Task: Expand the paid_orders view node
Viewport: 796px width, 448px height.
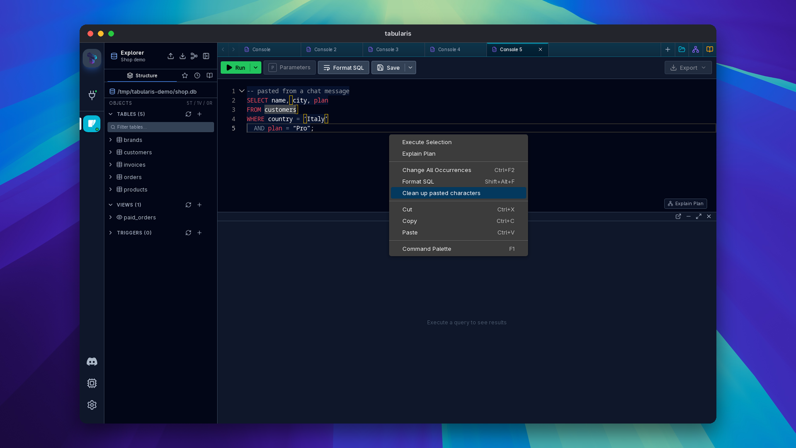Action: [111, 217]
